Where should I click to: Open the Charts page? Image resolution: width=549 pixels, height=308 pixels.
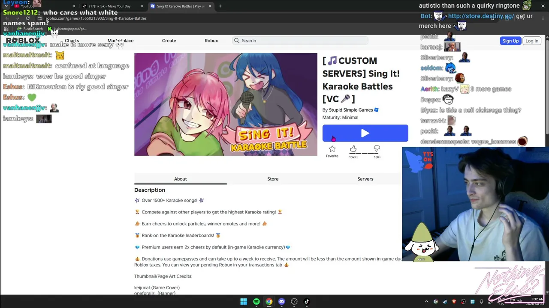coord(72,41)
